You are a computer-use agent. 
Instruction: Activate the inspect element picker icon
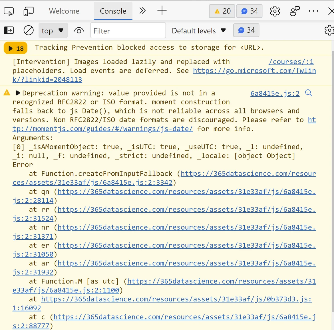click(9, 11)
